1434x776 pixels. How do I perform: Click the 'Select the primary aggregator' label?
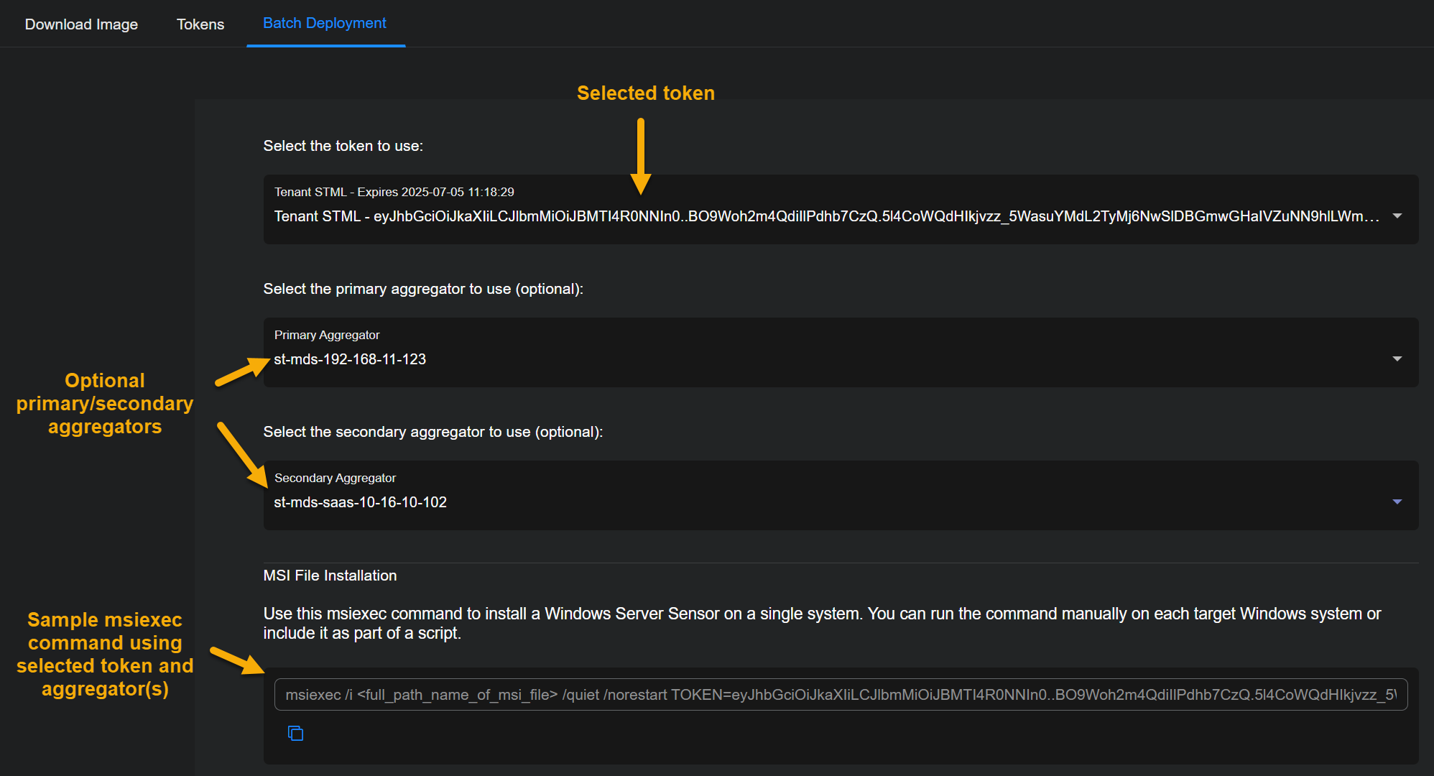pyautogui.click(x=423, y=289)
